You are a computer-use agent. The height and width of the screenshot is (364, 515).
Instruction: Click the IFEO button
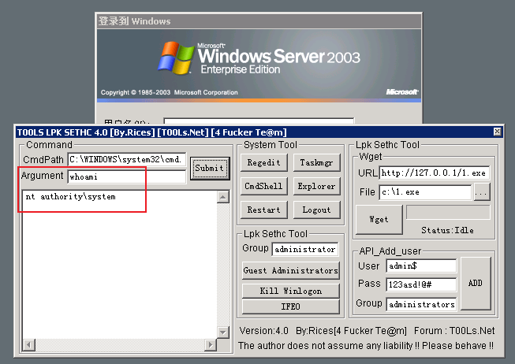[291, 306]
